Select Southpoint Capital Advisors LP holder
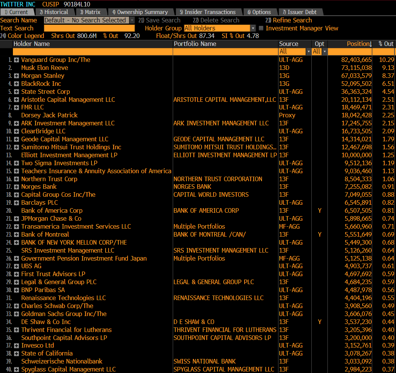This screenshot has width=396, height=373. 64,338
